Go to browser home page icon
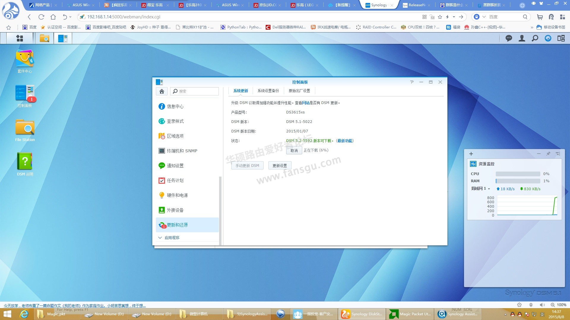 (53, 17)
